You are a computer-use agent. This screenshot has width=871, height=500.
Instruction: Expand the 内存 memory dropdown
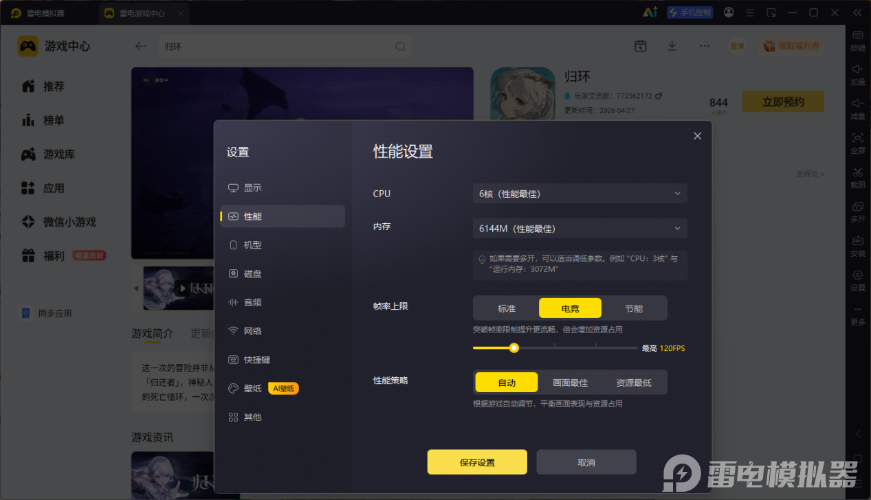click(x=580, y=228)
